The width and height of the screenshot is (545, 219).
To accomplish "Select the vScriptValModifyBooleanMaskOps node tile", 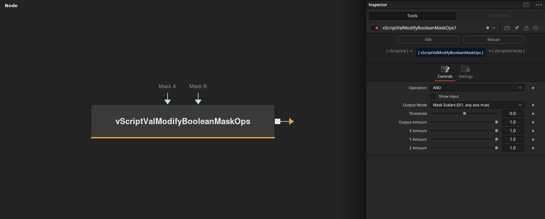I will 183,121.
